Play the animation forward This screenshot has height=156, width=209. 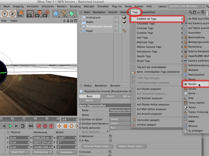pos(10,126)
